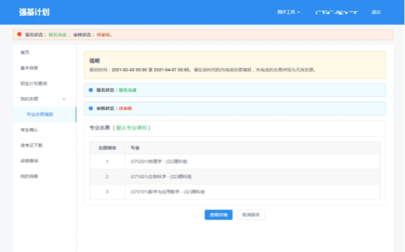Image resolution: width=405 pixels, height=252 pixels.
Task: Click the green 报名完成 text in top banner
Action: pyautogui.click(x=57, y=34)
